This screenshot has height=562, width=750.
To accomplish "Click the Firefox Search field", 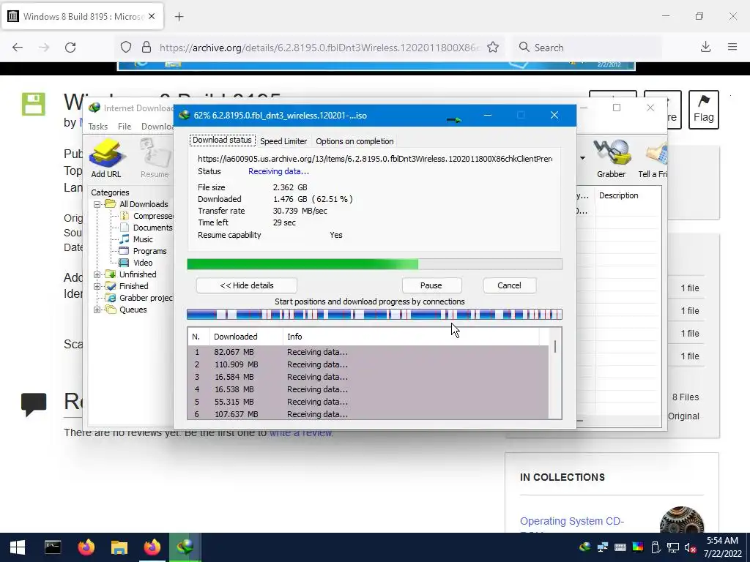I will [587, 48].
